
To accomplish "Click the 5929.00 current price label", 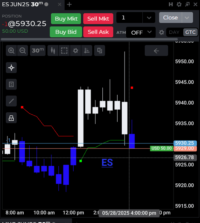I will click(185, 148).
